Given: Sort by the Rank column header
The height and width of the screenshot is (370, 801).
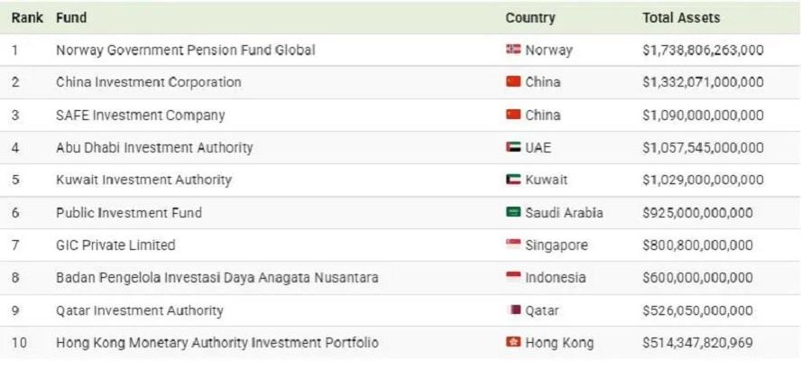Looking at the screenshot, I should 27,18.
